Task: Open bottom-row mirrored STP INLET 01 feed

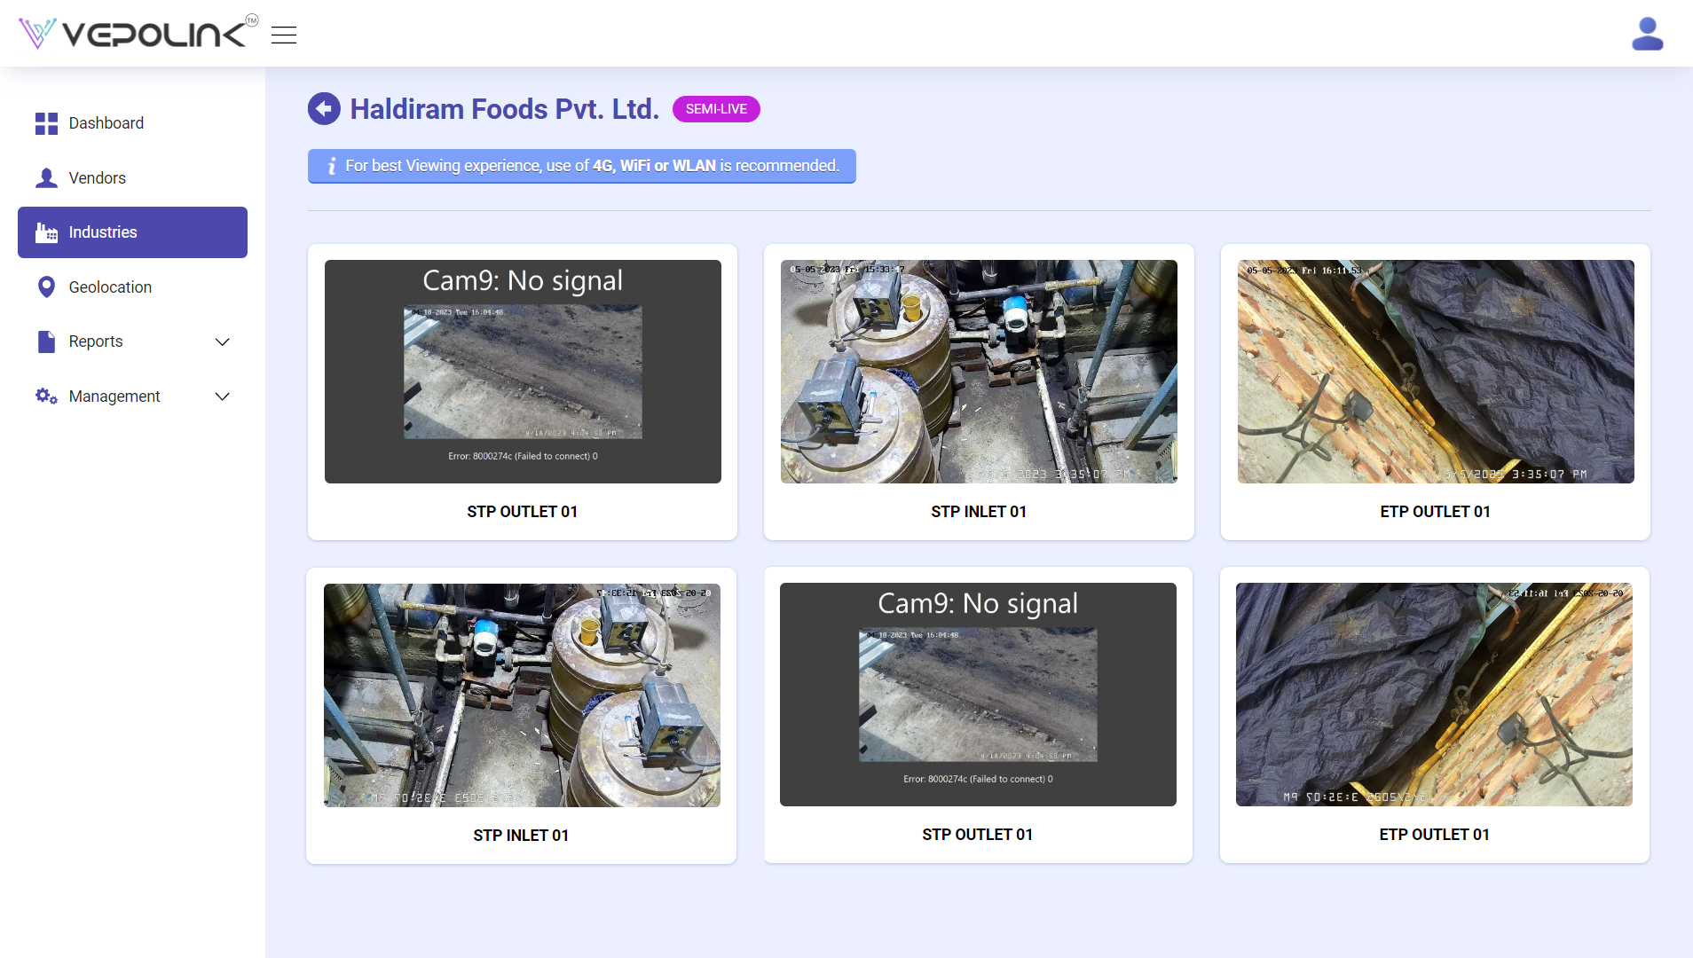Action: (x=522, y=695)
